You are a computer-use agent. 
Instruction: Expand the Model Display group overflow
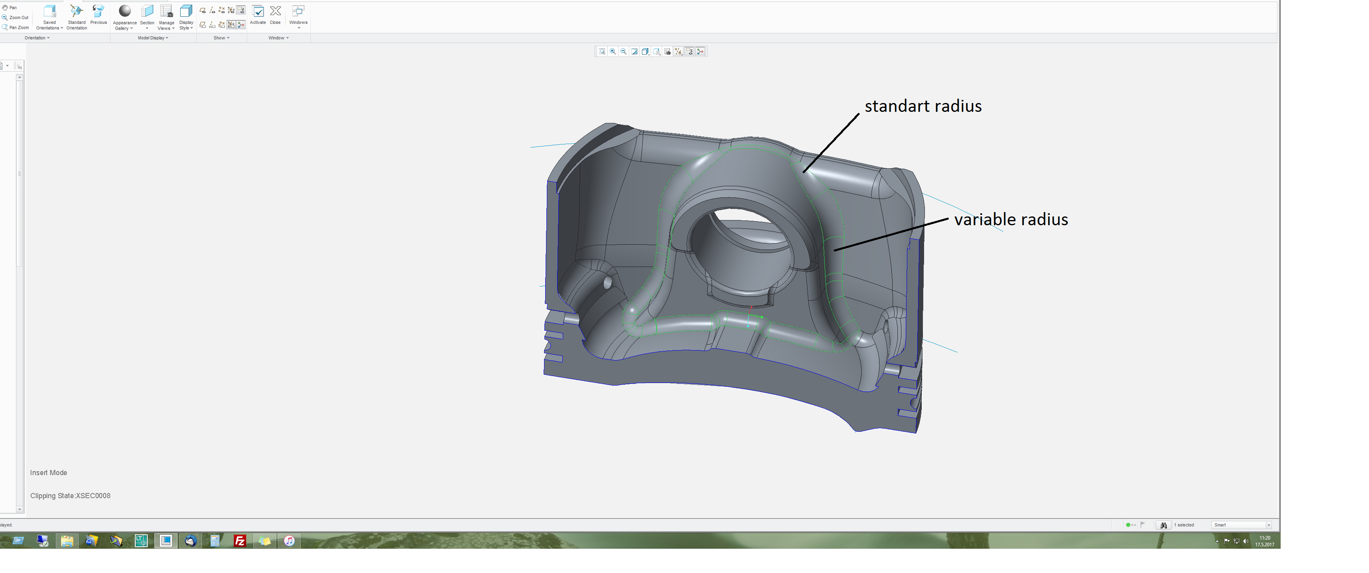pos(153,38)
